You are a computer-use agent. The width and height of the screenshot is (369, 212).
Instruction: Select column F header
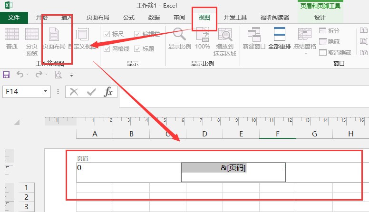tap(278, 134)
